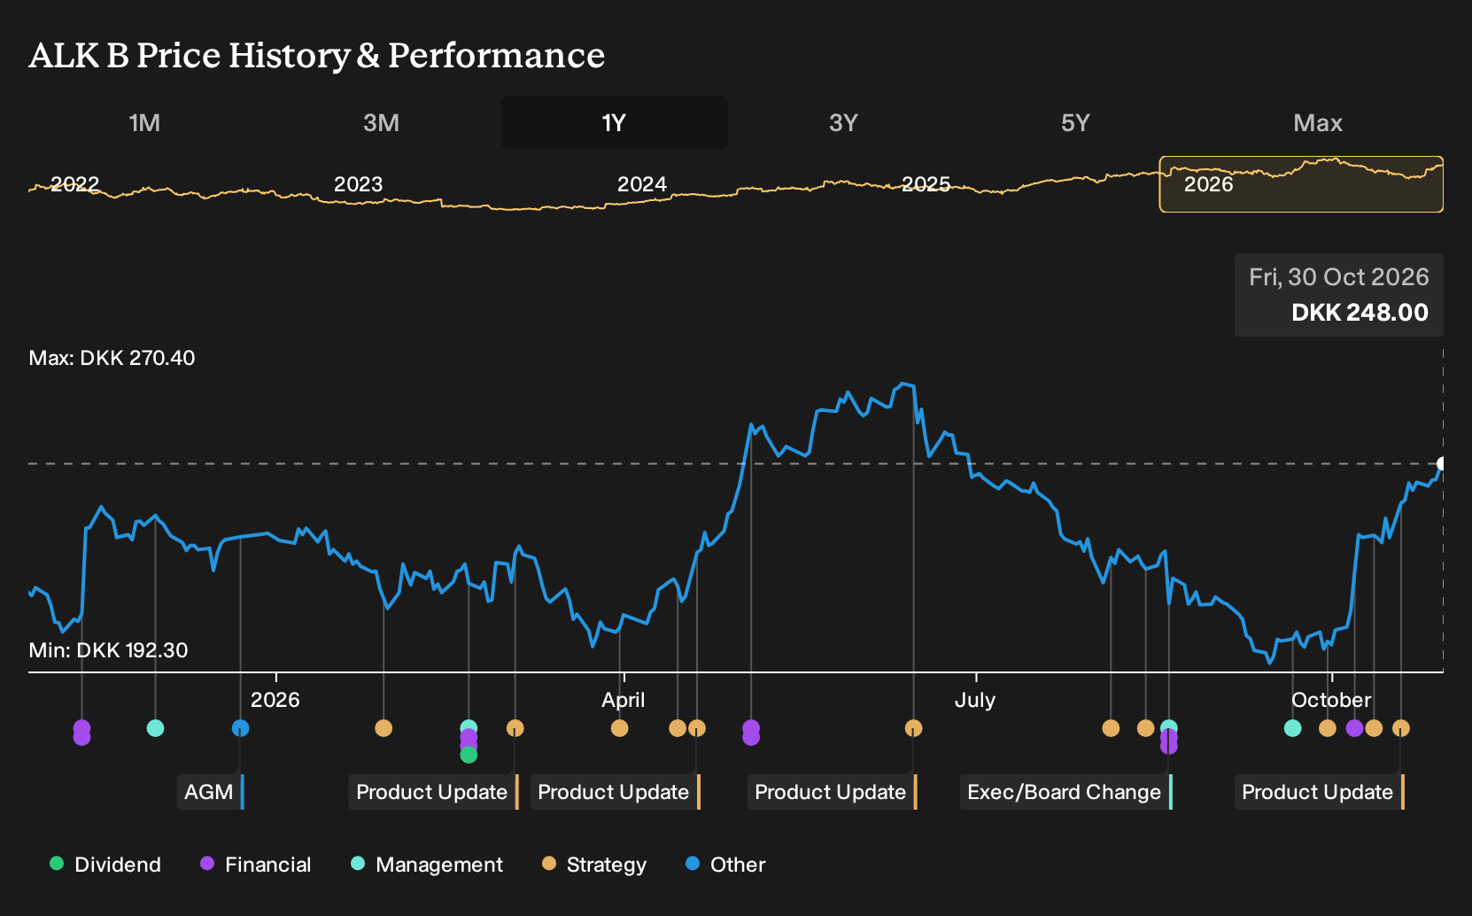Click the 'Fri, 30 Oct 2026' date text

[x=1339, y=277]
